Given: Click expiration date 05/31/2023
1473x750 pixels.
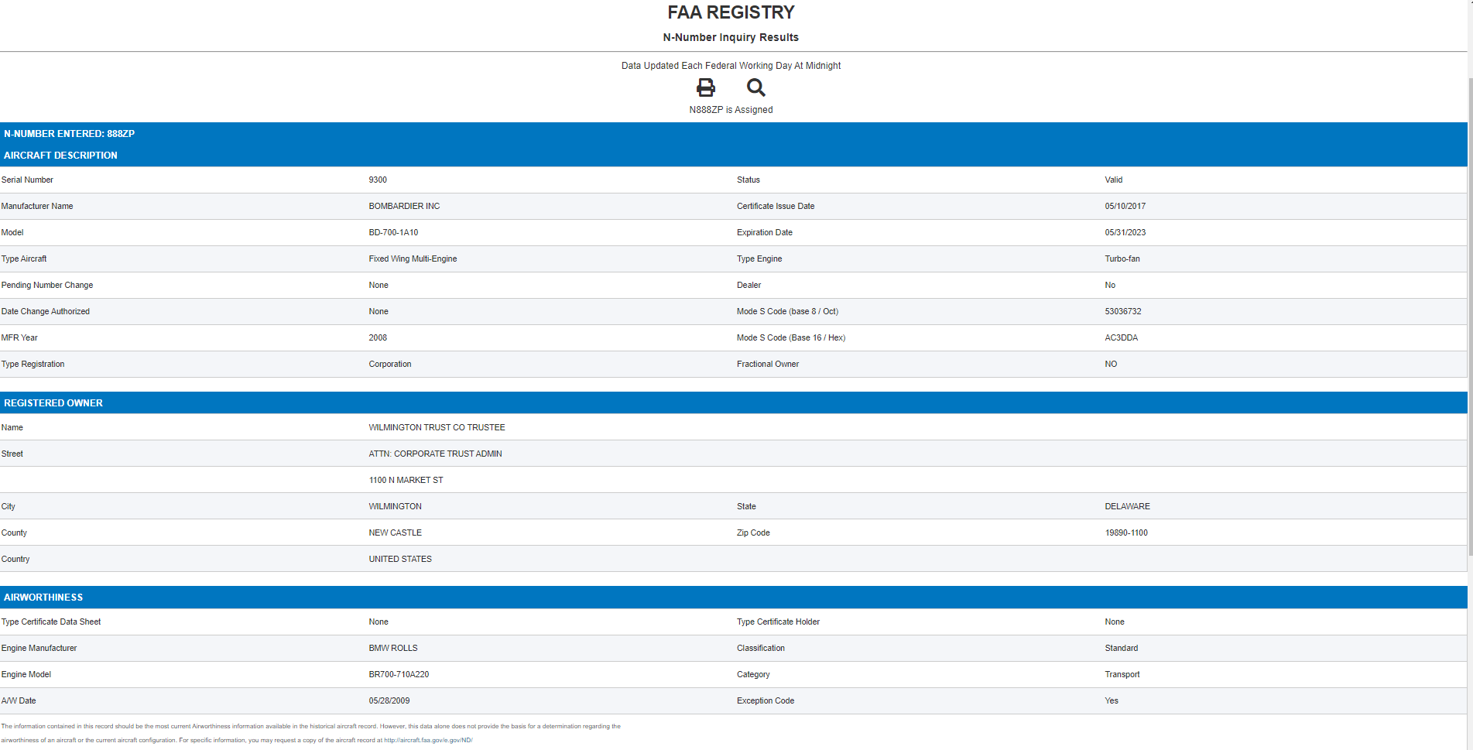Looking at the screenshot, I should click(x=1125, y=232).
